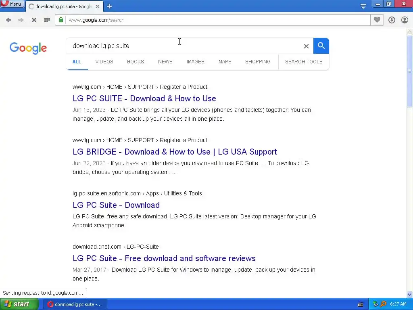The height and width of the screenshot is (310, 413).
Task: Add page to bookmarks with heart icon
Action: pos(377,20)
